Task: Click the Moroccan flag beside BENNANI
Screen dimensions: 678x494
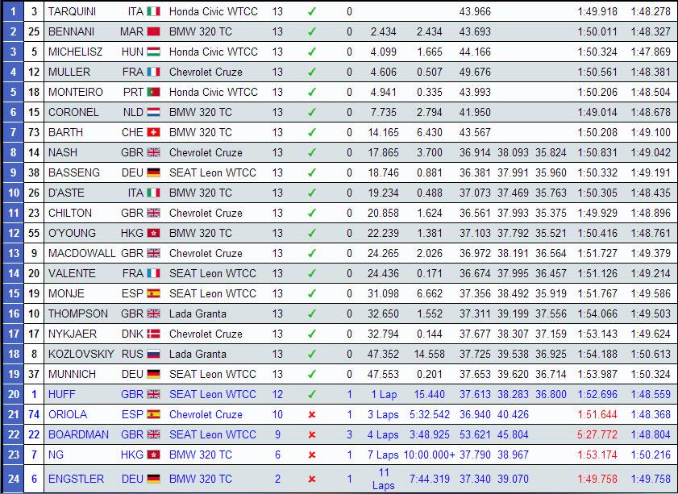Action: tap(153, 31)
